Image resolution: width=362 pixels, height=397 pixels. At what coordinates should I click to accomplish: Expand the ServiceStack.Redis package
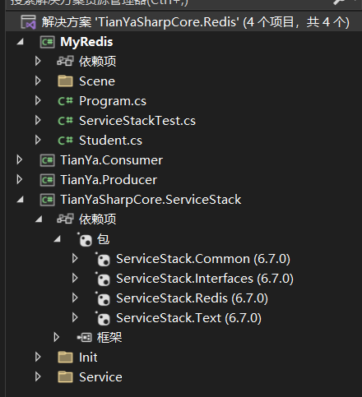[75, 298]
